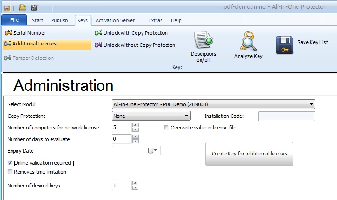
Task: Click the save icon in quick access toolbar
Action: click(x=34, y=7)
